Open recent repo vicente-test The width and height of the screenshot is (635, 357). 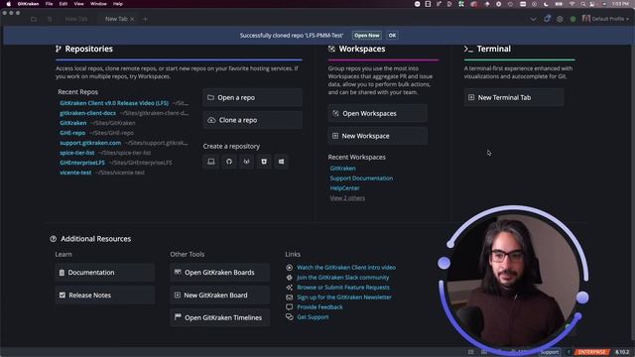tap(75, 173)
